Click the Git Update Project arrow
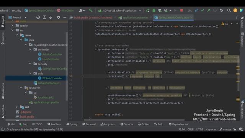 196,10
